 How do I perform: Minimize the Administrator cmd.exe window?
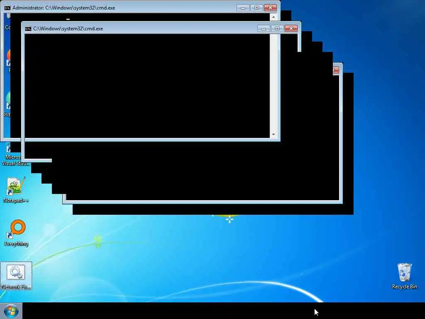pyautogui.click(x=242, y=8)
